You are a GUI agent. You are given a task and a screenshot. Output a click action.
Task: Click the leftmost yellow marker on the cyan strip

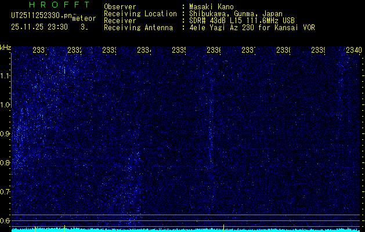point(35,229)
